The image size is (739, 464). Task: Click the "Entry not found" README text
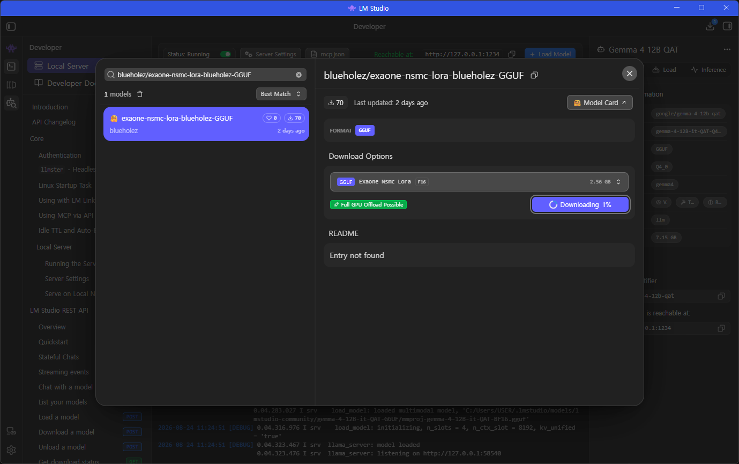point(357,256)
